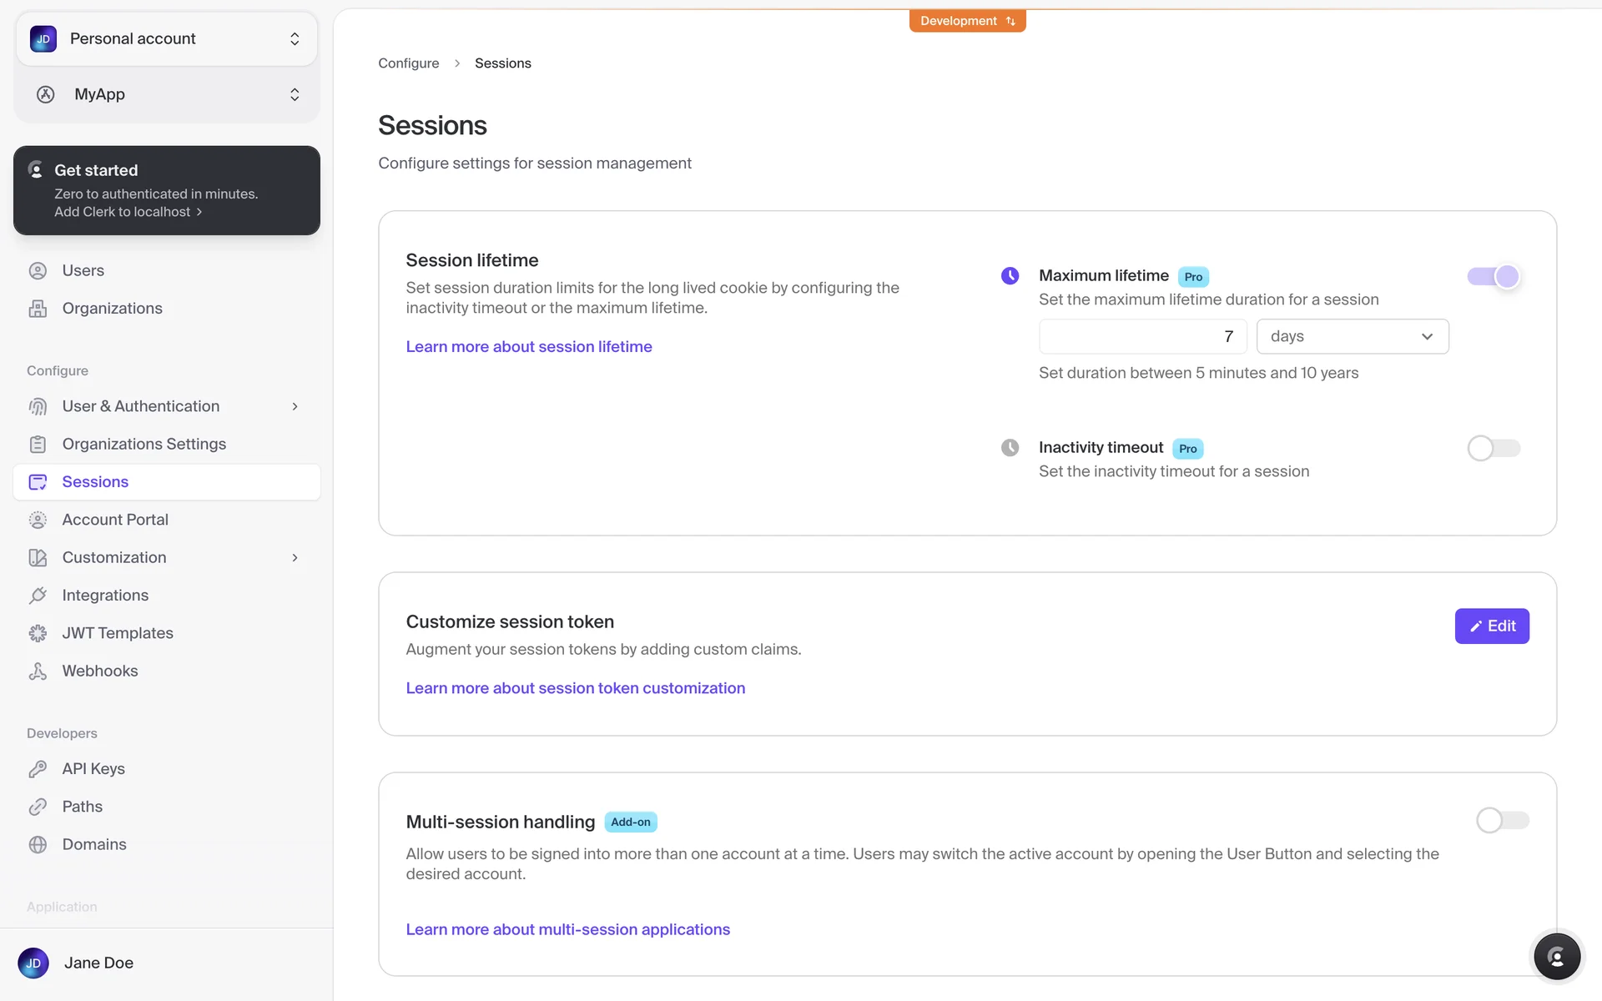Enable the Inactivity timeout toggle
The height and width of the screenshot is (1001, 1602).
point(1494,449)
